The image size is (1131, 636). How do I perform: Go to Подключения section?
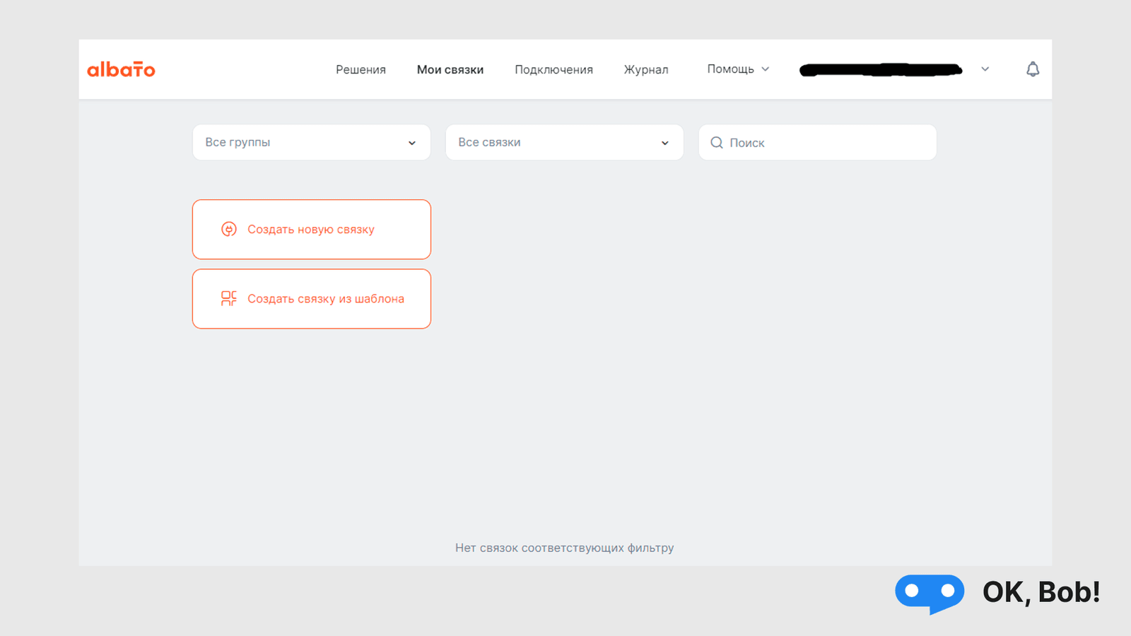tap(553, 69)
